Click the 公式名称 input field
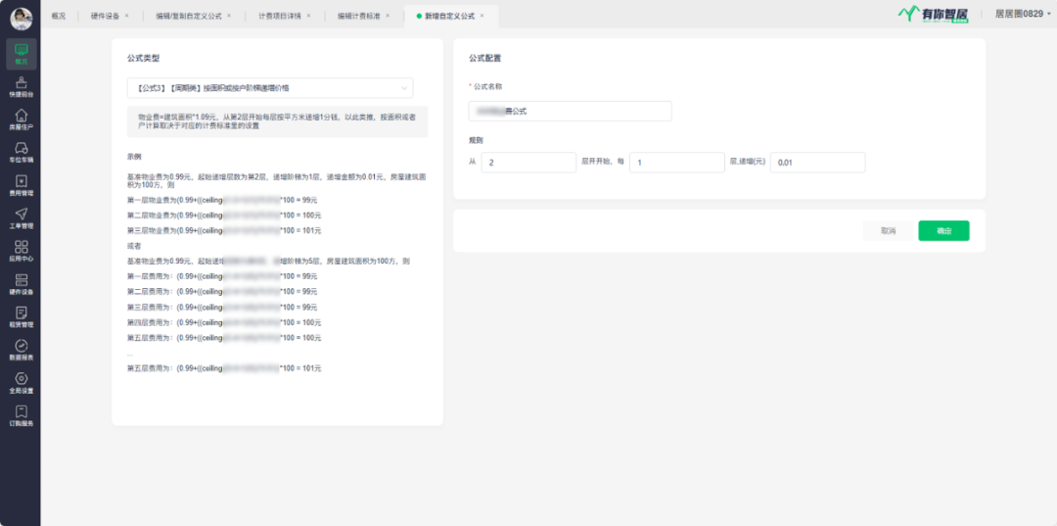 pyautogui.click(x=570, y=112)
